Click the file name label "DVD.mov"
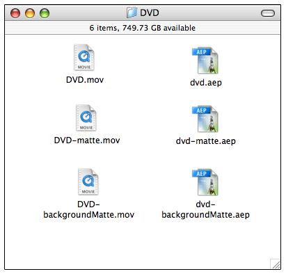This screenshot has width=286, height=274. 85,80
